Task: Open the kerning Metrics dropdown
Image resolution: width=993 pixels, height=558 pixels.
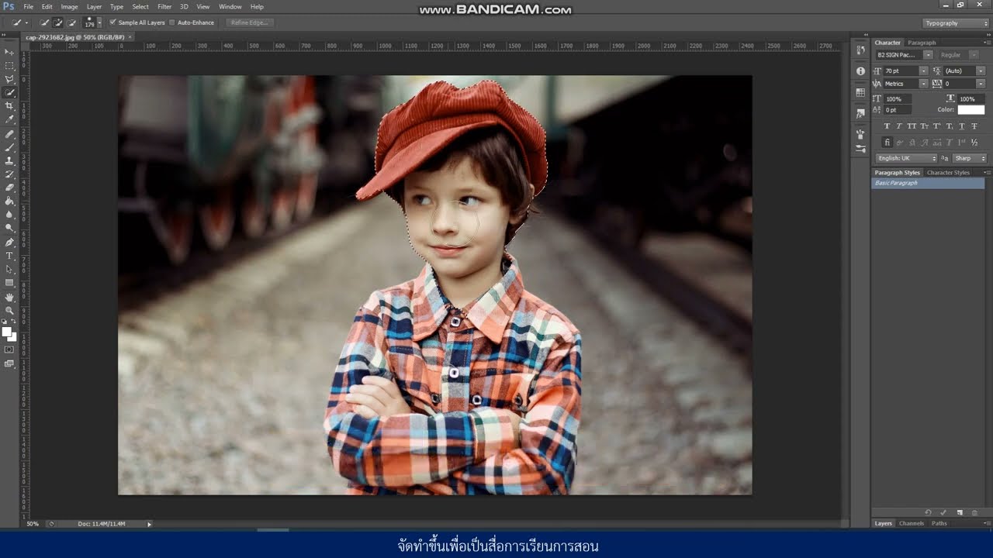Action: [x=923, y=84]
